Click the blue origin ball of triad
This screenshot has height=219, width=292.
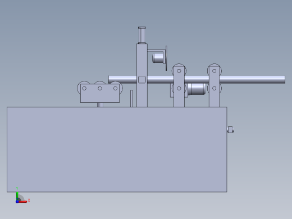tap(17, 202)
